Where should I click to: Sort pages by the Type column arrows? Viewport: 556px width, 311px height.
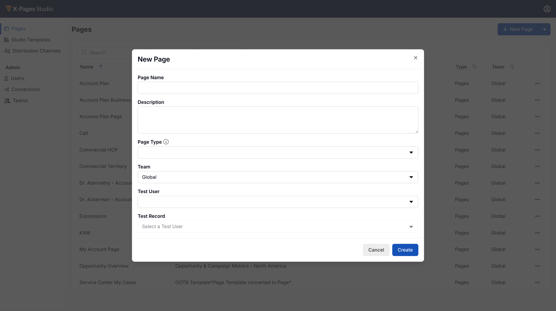pyautogui.click(x=474, y=67)
